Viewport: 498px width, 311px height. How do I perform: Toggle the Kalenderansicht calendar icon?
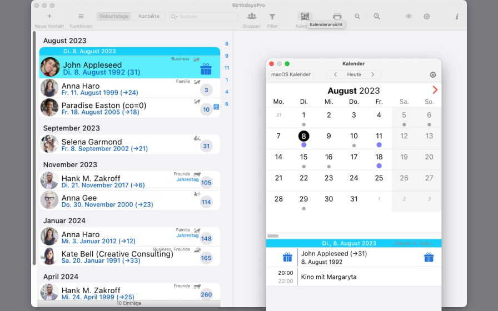pyautogui.click(x=305, y=16)
